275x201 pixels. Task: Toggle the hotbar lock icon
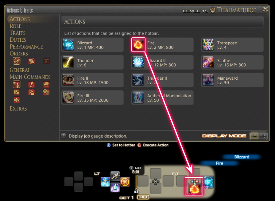pos(136,191)
